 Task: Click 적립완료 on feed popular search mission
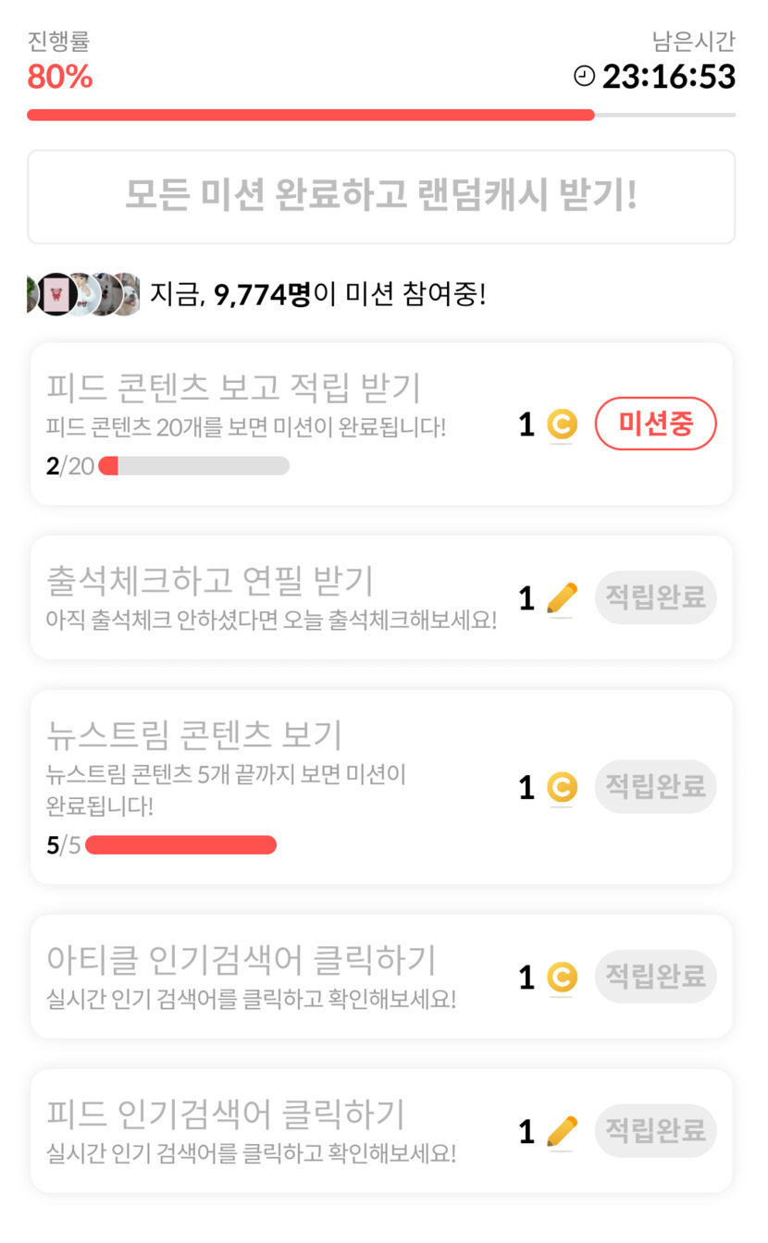[655, 1130]
